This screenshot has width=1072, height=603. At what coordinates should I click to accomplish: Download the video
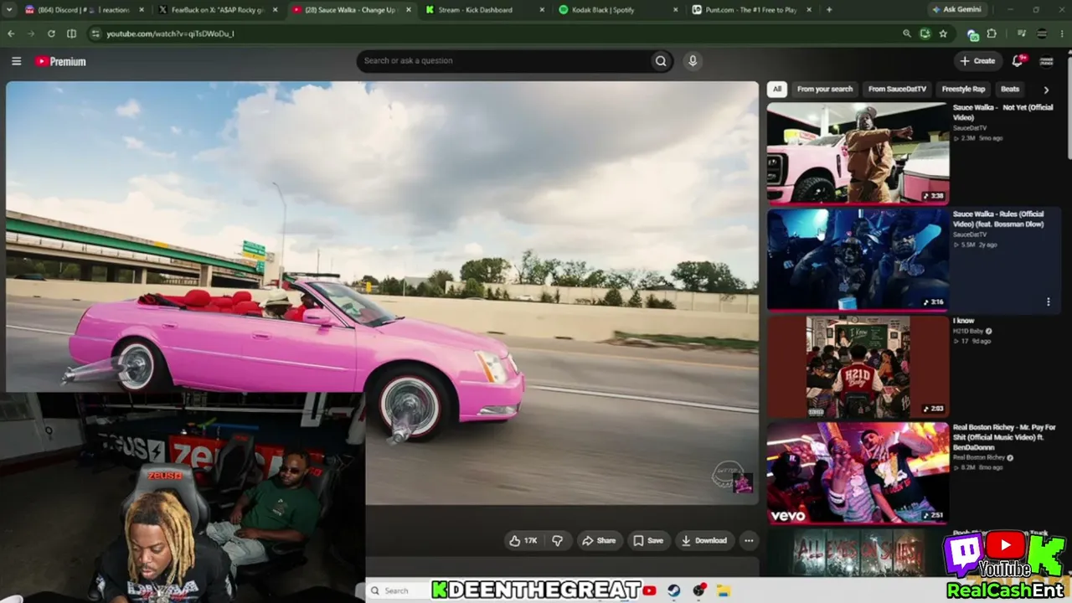[x=704, y=540]
